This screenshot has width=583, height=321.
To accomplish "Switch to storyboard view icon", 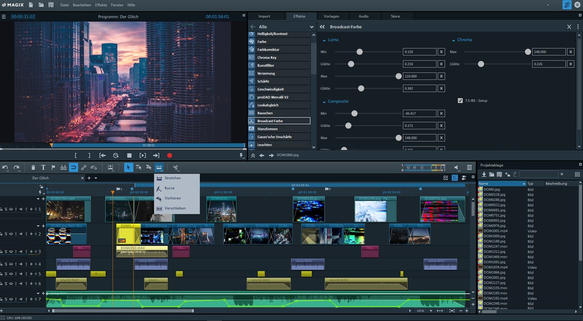I will tap(445, 178).
